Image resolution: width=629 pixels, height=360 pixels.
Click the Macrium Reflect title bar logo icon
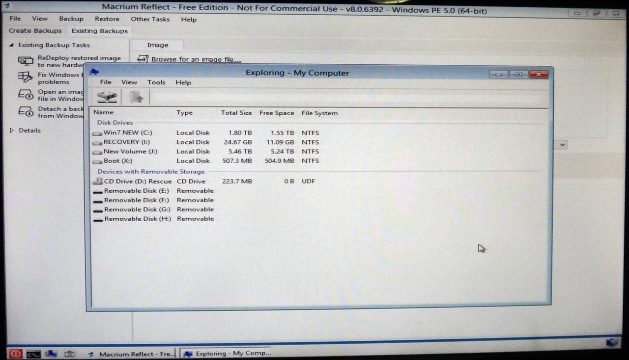pyautogui.click(x=7, y=6)
